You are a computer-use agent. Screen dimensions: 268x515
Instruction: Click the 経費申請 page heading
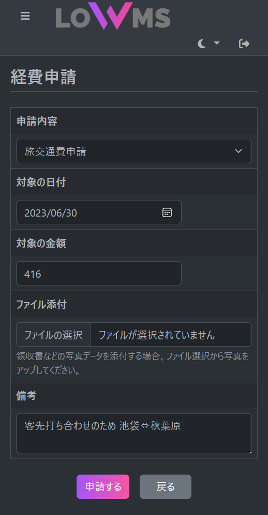coord(43,77)
